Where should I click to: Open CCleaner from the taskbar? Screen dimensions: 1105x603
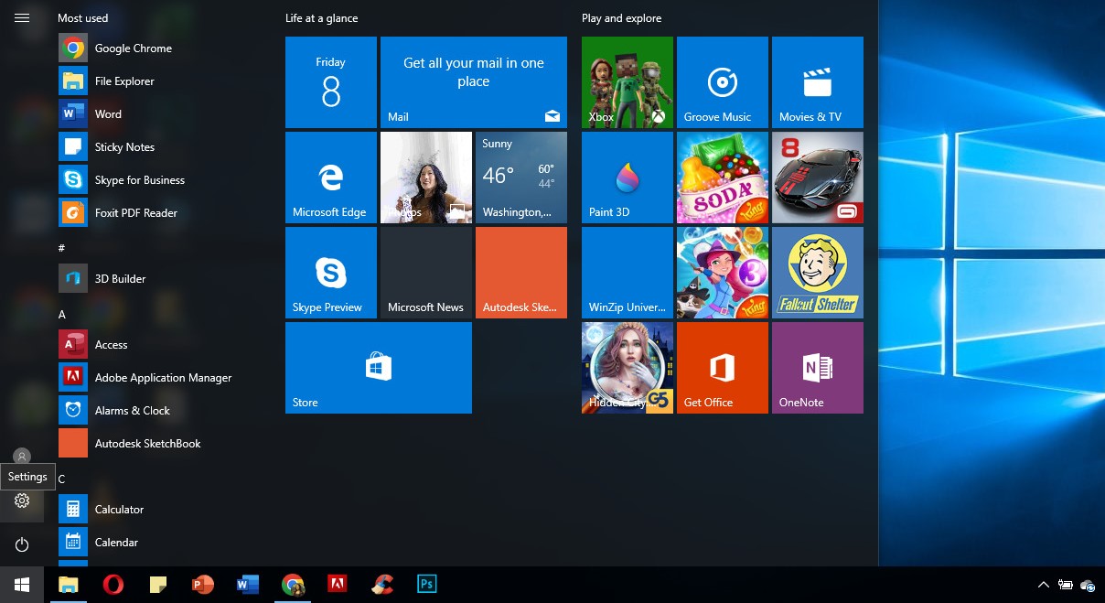coord(382,585)
